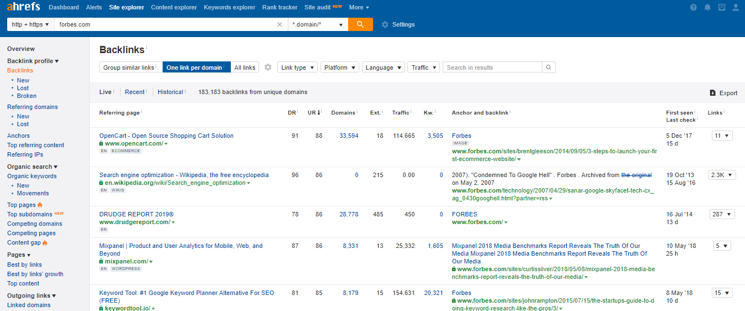Open Site audit
Image resolution: width=745 pixels, height=311 pixels.
[x=317, y=7]
